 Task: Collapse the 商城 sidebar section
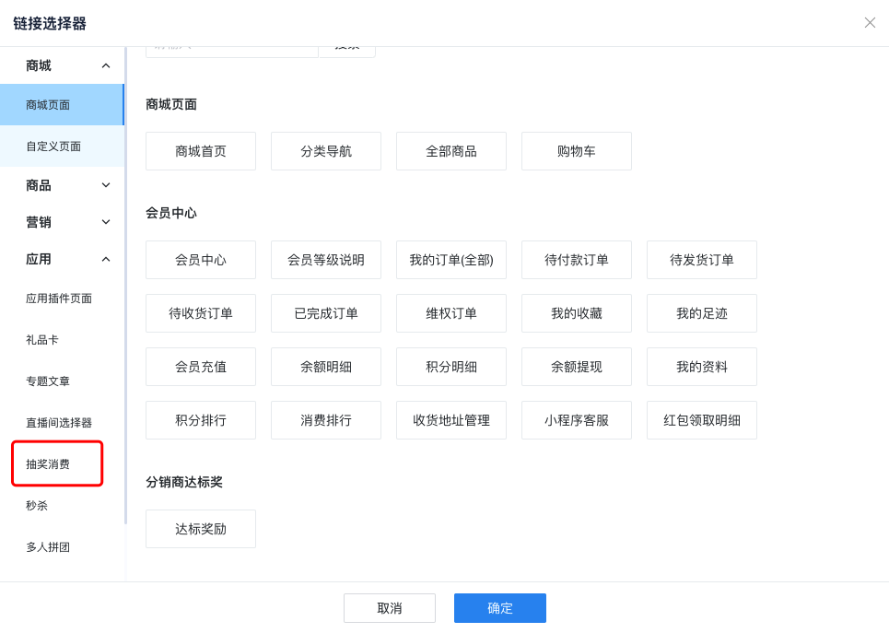[106, 65]
